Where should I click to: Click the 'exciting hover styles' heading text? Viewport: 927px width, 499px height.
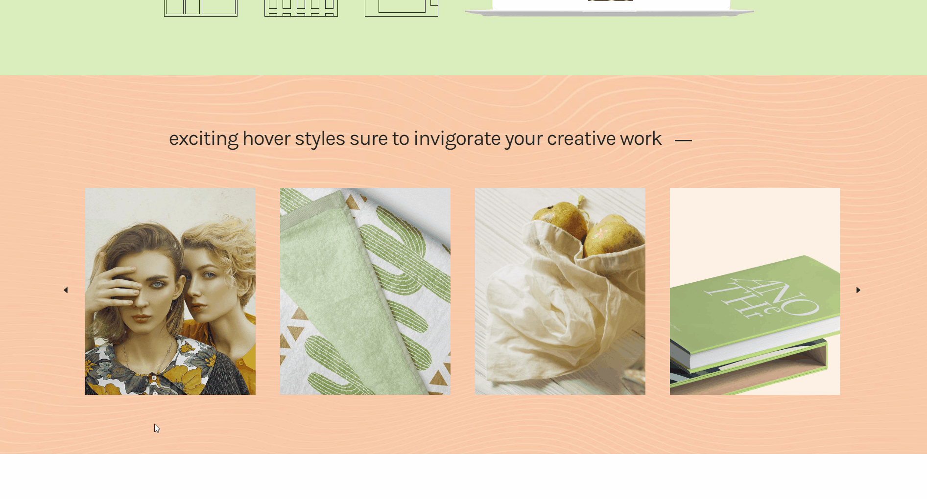click(415, 139)
